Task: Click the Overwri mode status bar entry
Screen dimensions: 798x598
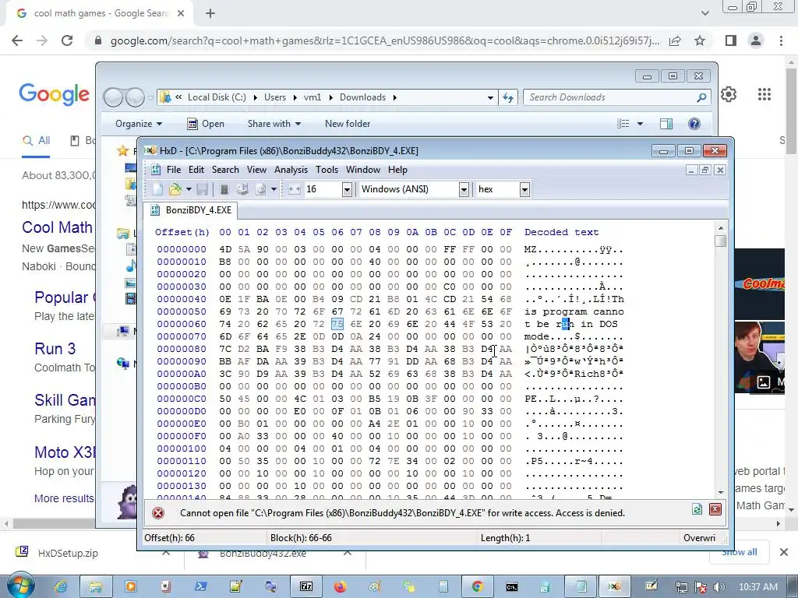Action: (x=699, y=538)
